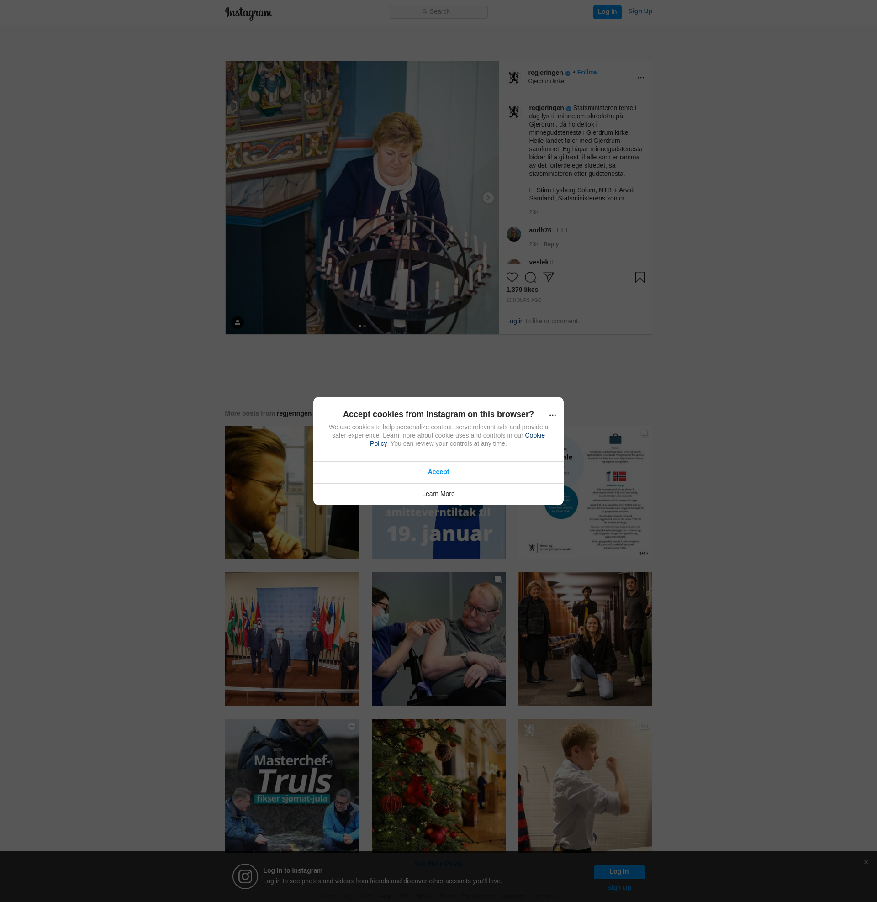The width and height of the screenshot is (877, 902).
Task: Open the 19. januar smitteverntiltak thumbnail
Action: coord(438,532)
